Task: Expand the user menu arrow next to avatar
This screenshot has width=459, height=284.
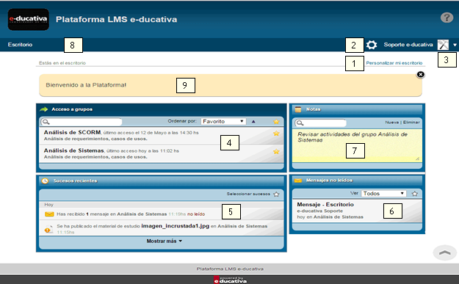Action: tap(455, 45)
